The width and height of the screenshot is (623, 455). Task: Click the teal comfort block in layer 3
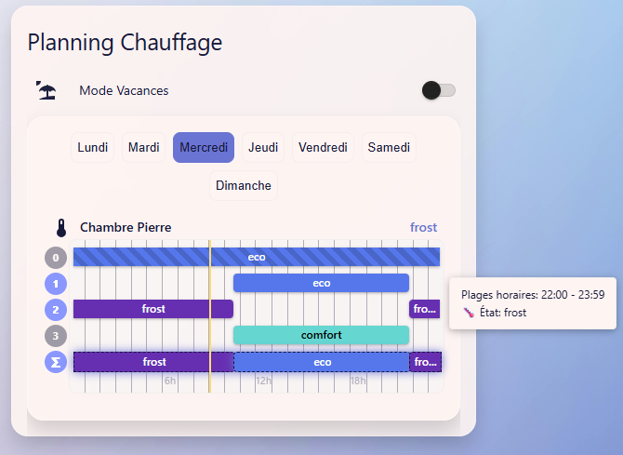[321, 335]
